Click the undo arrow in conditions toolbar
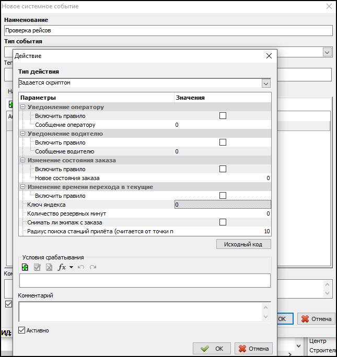The width and height of the screenshot is (337, 357). pyautogui.click(x=81, y=267)
